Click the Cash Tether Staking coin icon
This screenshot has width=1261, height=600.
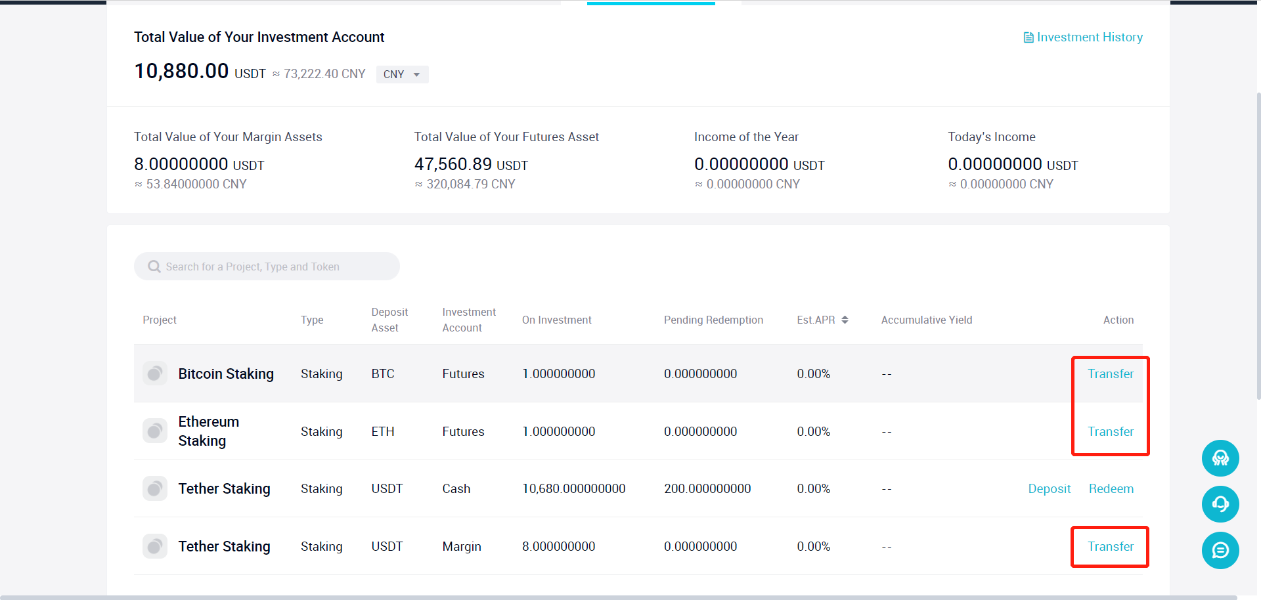[154, 489]
